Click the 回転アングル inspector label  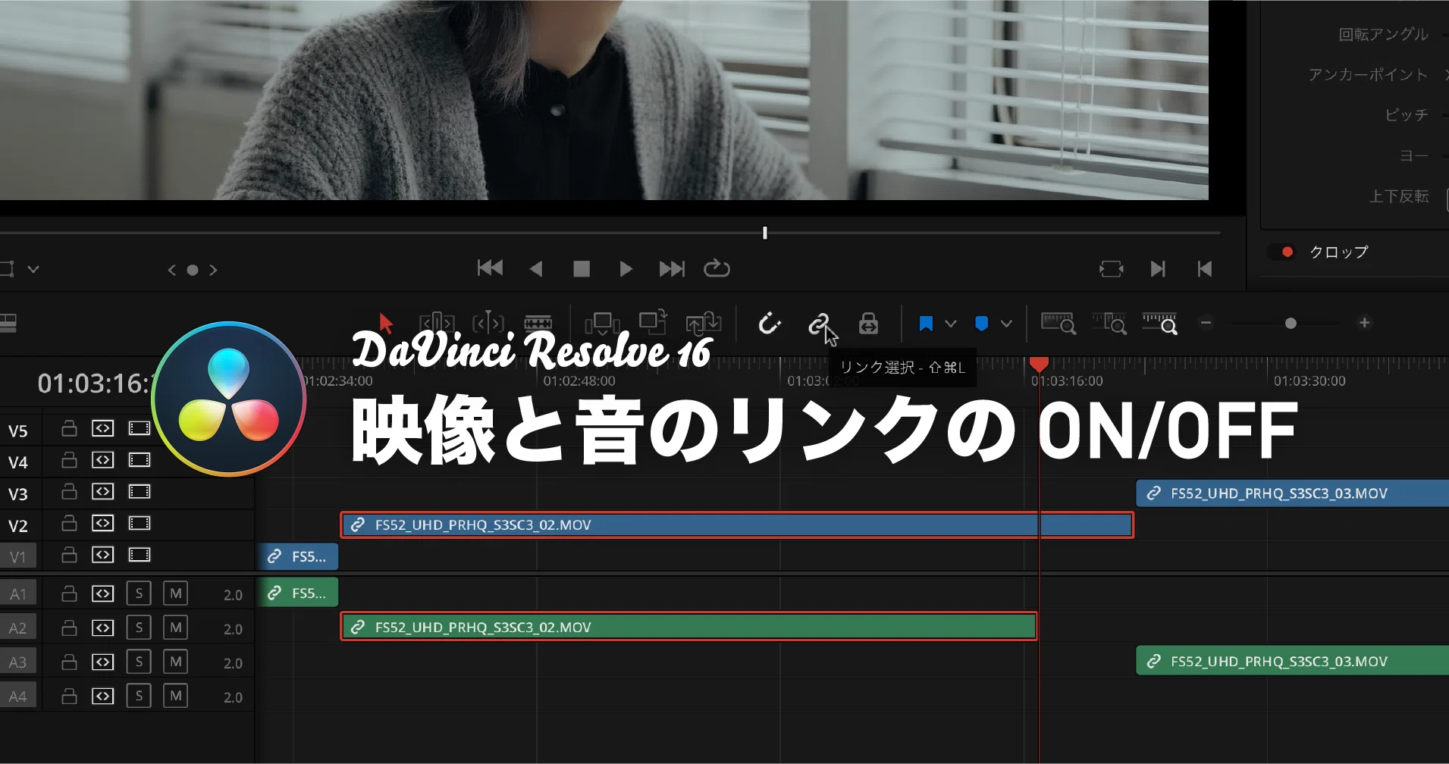(x=1383, y=35)
